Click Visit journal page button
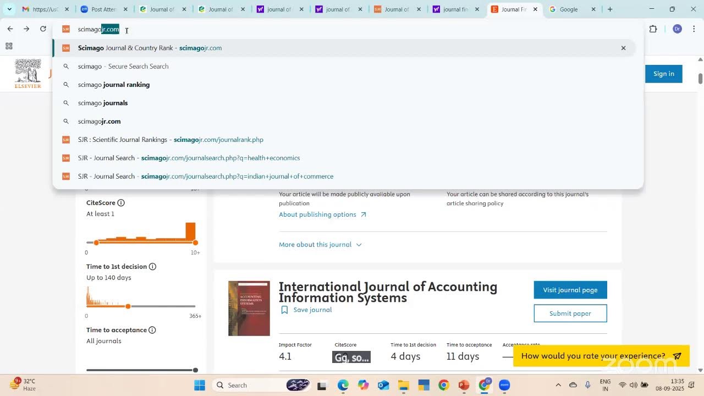This screenshot has height=396, width=704. point(570,290)
